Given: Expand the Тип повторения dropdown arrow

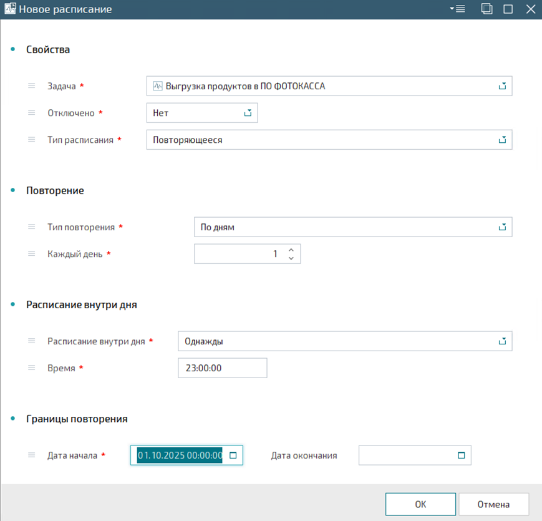Looking at the screenshot, I should [x=502, y=226].
